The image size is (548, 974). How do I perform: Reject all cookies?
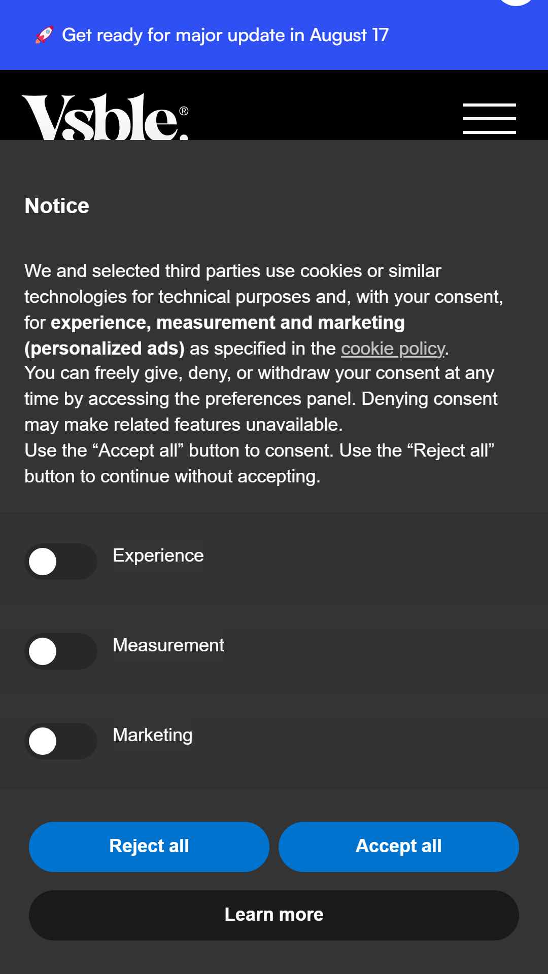tap(149, 847)
